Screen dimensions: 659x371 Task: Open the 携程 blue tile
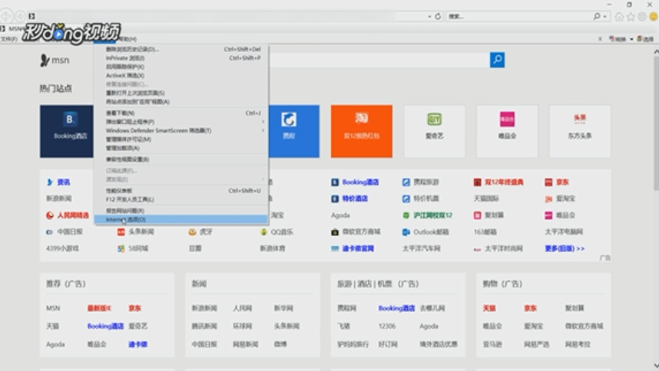pos(293,131)
